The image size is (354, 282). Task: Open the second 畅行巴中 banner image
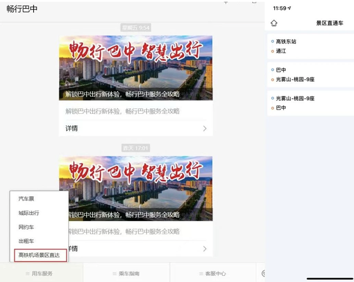pyautogui.click(x=136, y=188)
